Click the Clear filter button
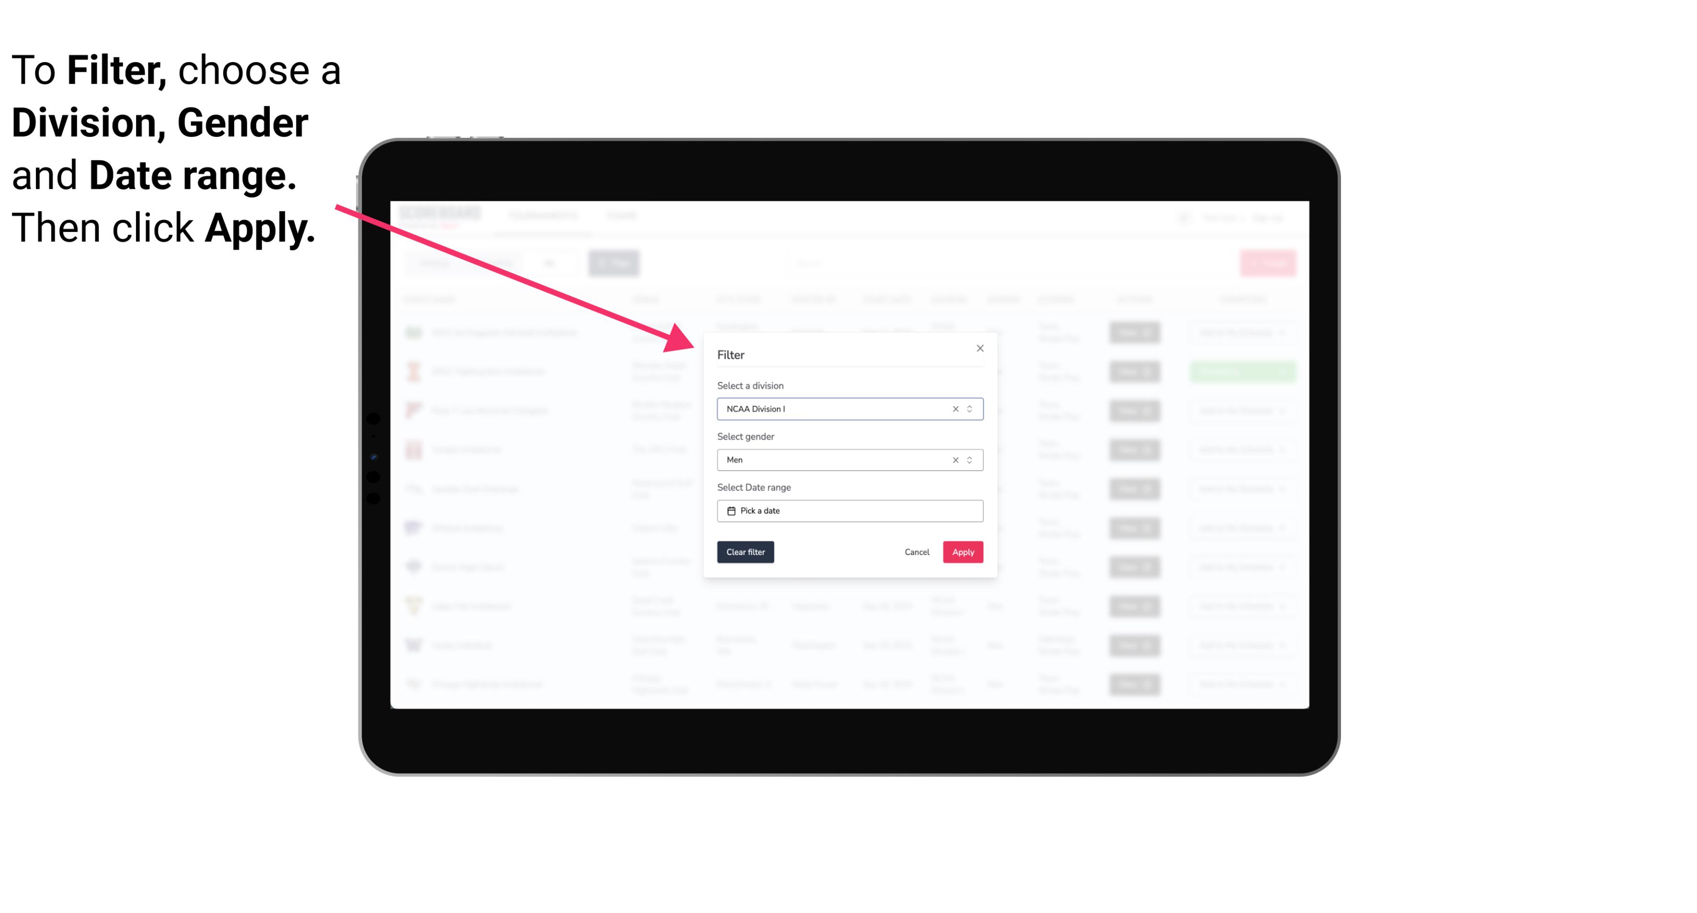Screen dimensions: 1697x913 pos(745,552)
